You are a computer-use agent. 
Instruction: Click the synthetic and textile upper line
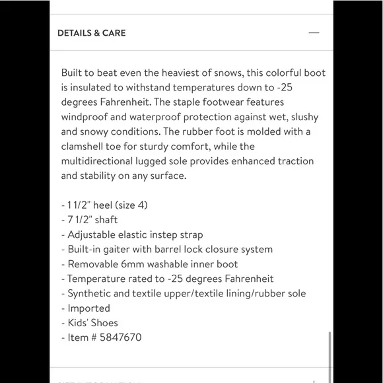tap(184, 293)
